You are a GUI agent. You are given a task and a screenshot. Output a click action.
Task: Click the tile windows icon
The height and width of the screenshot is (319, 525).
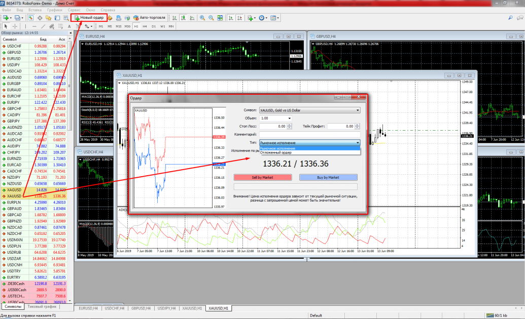(x=220, y=18)
